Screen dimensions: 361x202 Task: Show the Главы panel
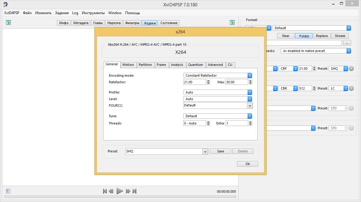pyautogui.click(x=98, y=23)
